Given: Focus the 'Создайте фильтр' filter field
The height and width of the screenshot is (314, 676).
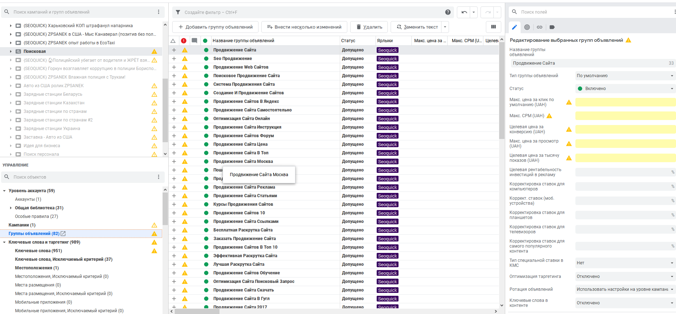Looking at the screenshot, I should (x=313, y=12).
